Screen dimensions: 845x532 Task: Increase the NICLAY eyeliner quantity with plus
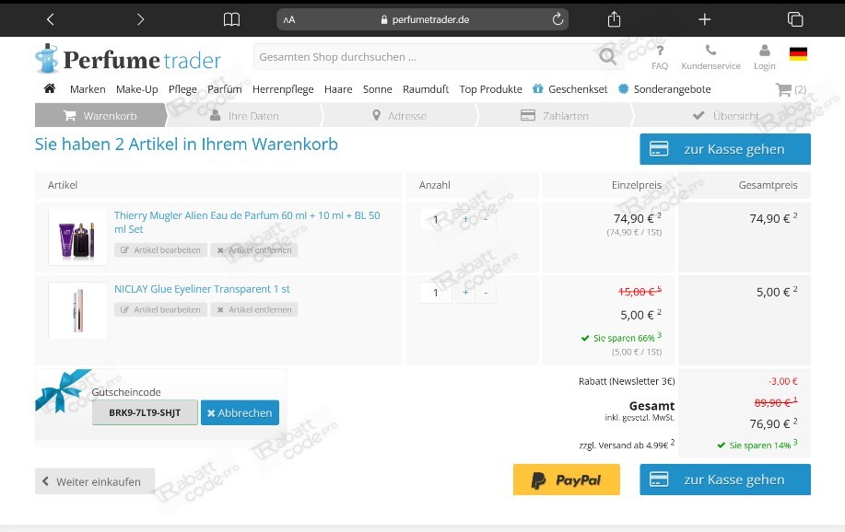pos(465,293)
